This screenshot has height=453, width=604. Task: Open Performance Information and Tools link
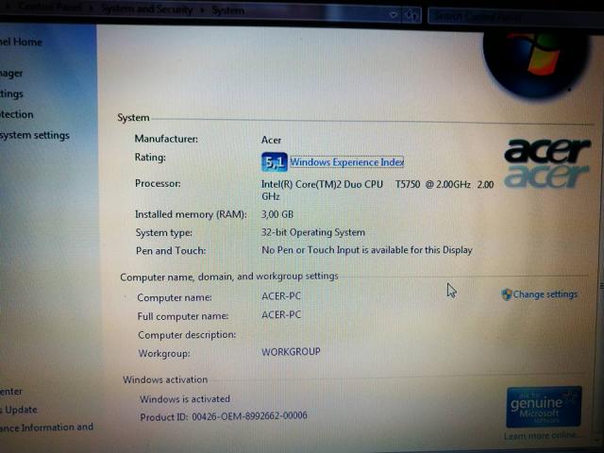pyautogui.click(x=46, y=428)
